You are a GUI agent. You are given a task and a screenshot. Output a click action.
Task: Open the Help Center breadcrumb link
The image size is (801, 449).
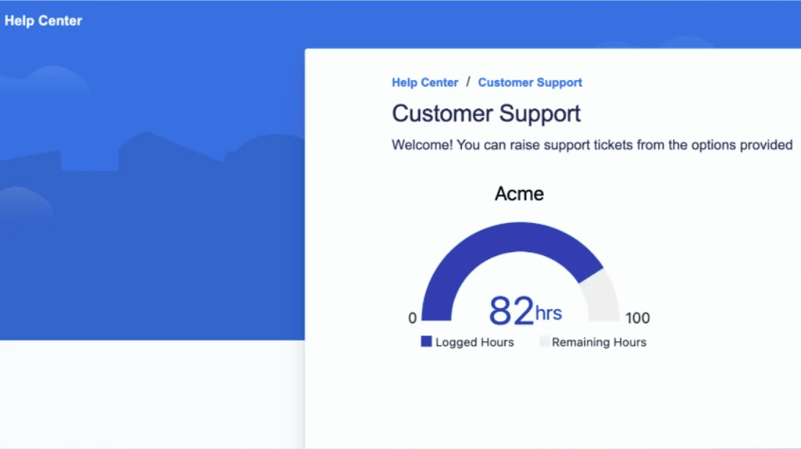tap(424, 82)
